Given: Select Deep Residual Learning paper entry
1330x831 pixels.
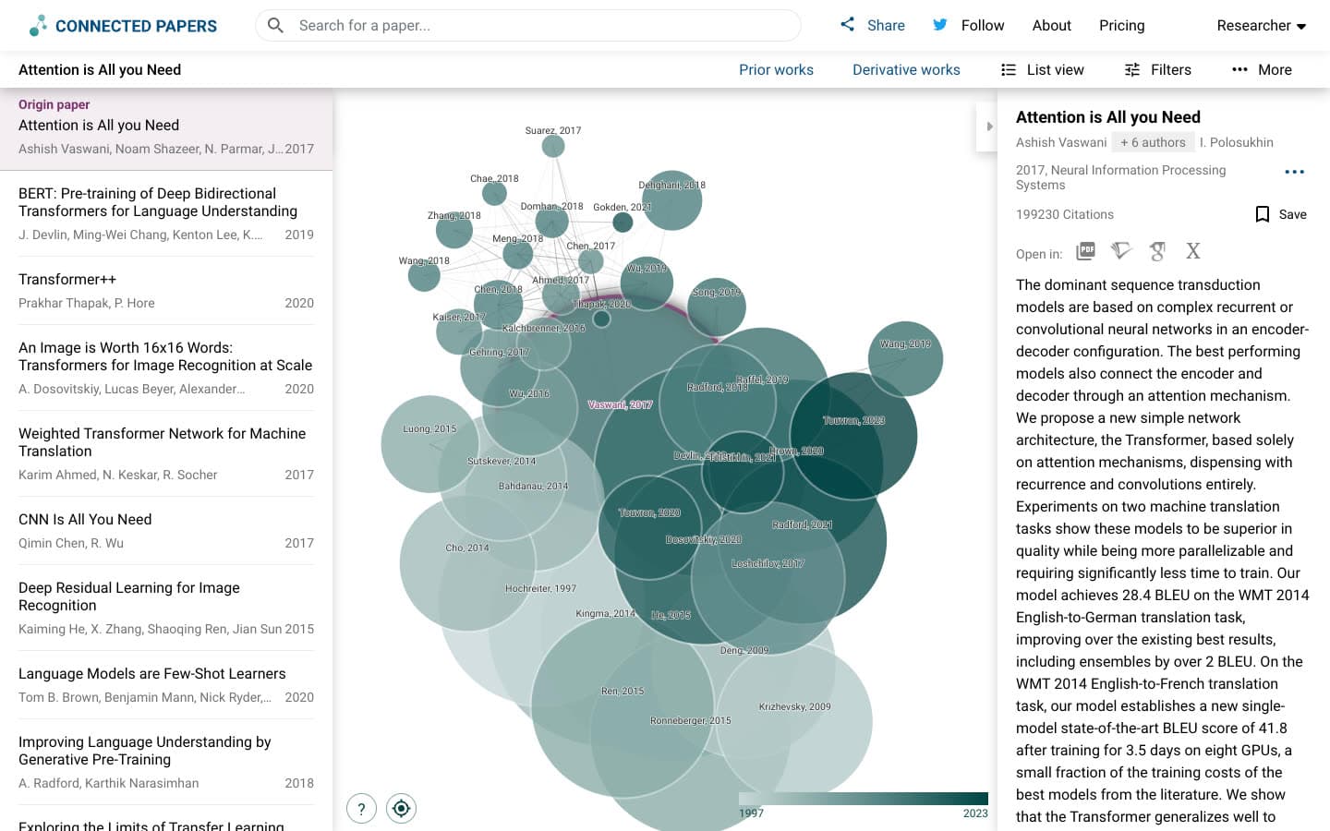Looking at the screenshot, I should coord(166,608).
